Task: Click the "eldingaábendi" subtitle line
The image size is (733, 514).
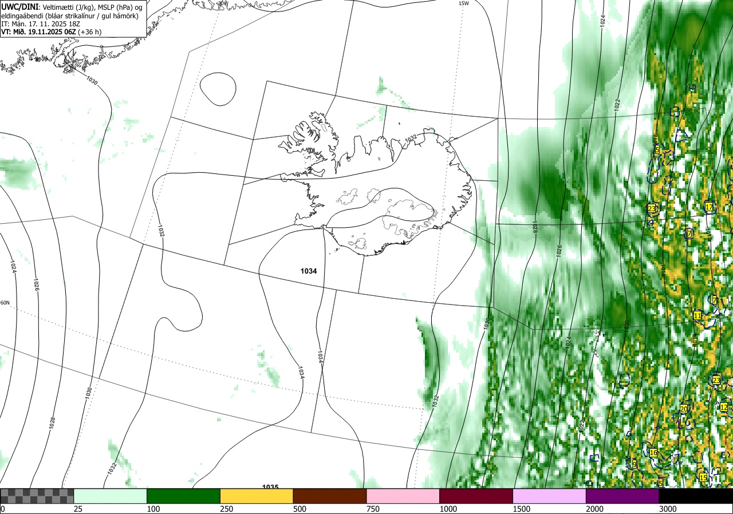Action: click(69, 15)
